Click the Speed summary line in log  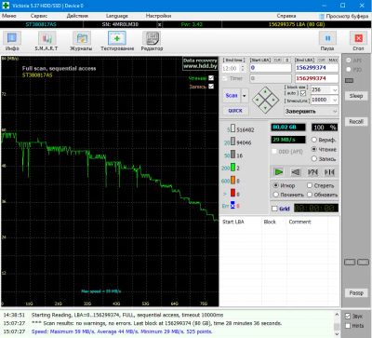(x=122, y=331)
